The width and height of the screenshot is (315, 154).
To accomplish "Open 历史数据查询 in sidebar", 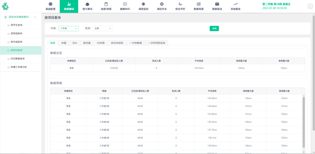I will point(21,59).
